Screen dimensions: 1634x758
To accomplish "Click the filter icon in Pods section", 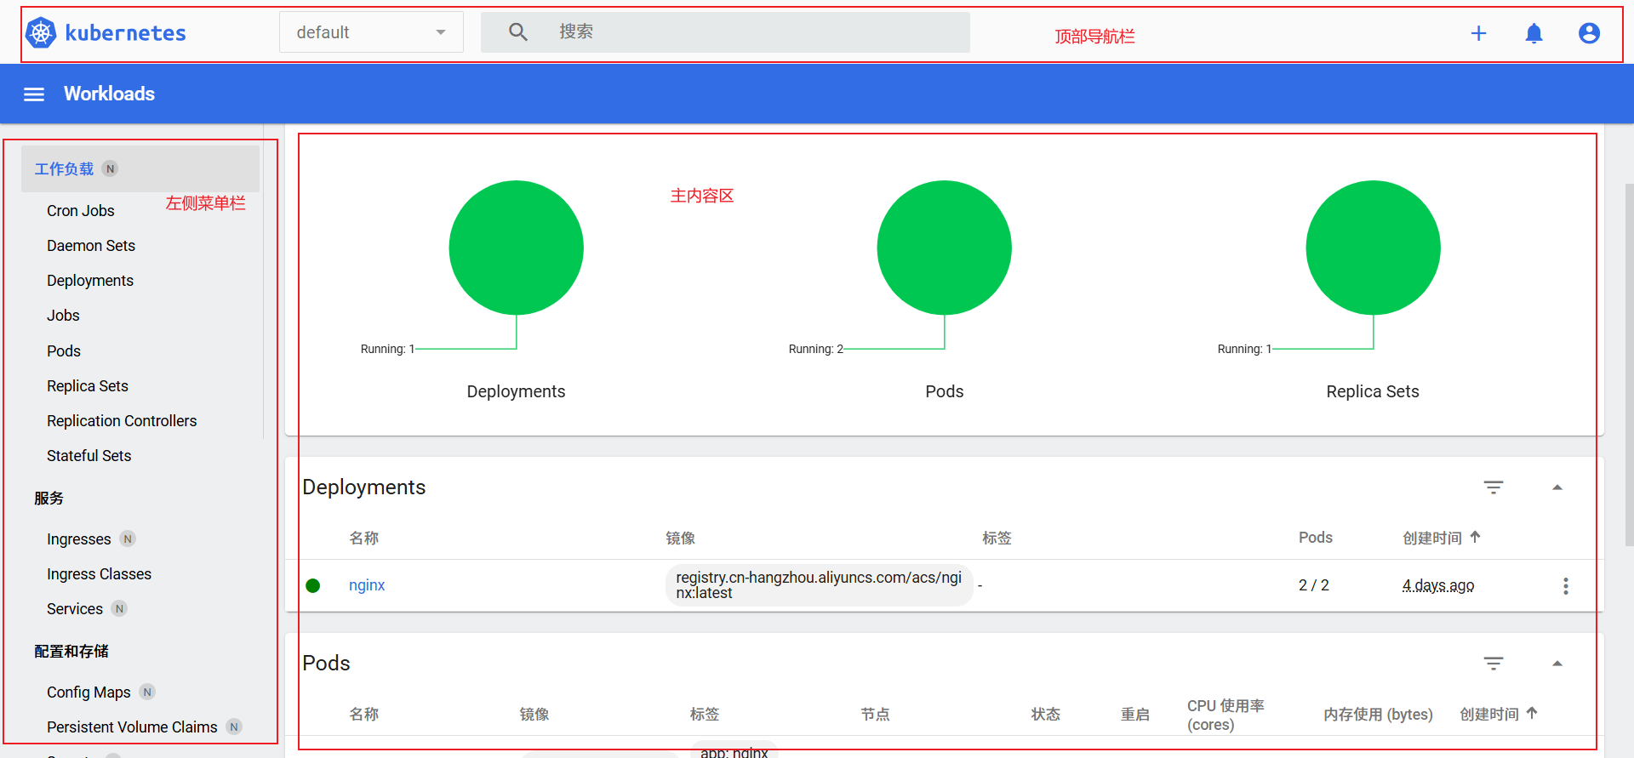I will 1493,664.
